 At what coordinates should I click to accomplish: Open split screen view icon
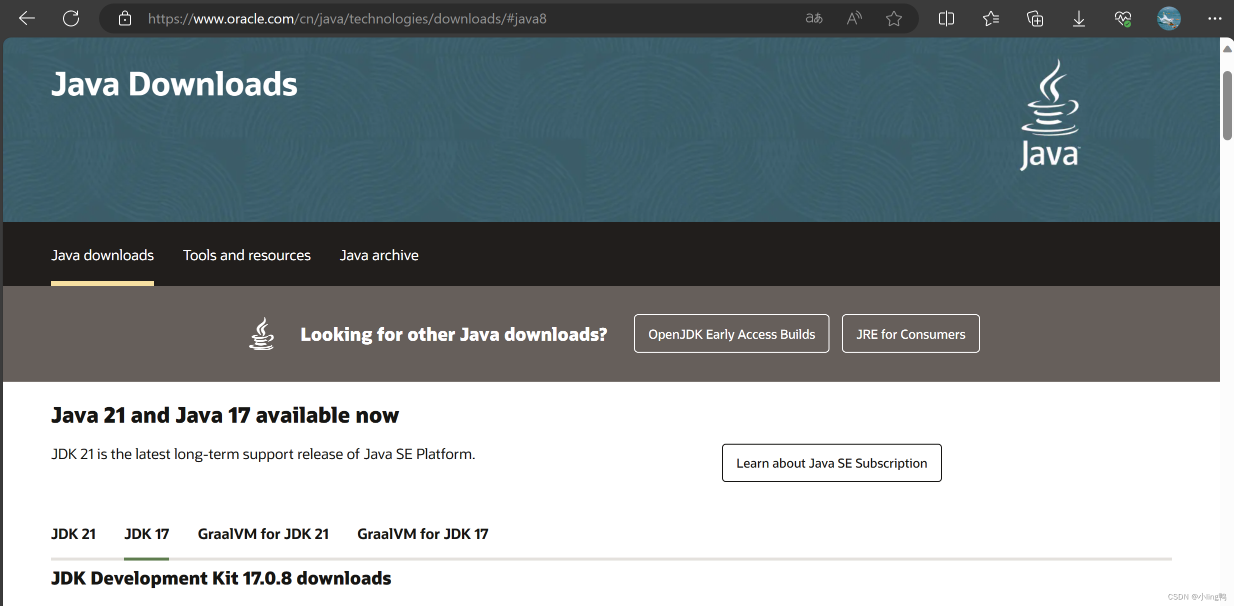[x=946, y=18]
